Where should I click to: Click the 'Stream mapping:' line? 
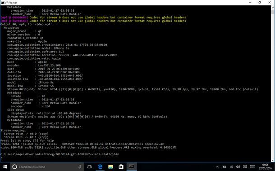[x=13, y=130]
